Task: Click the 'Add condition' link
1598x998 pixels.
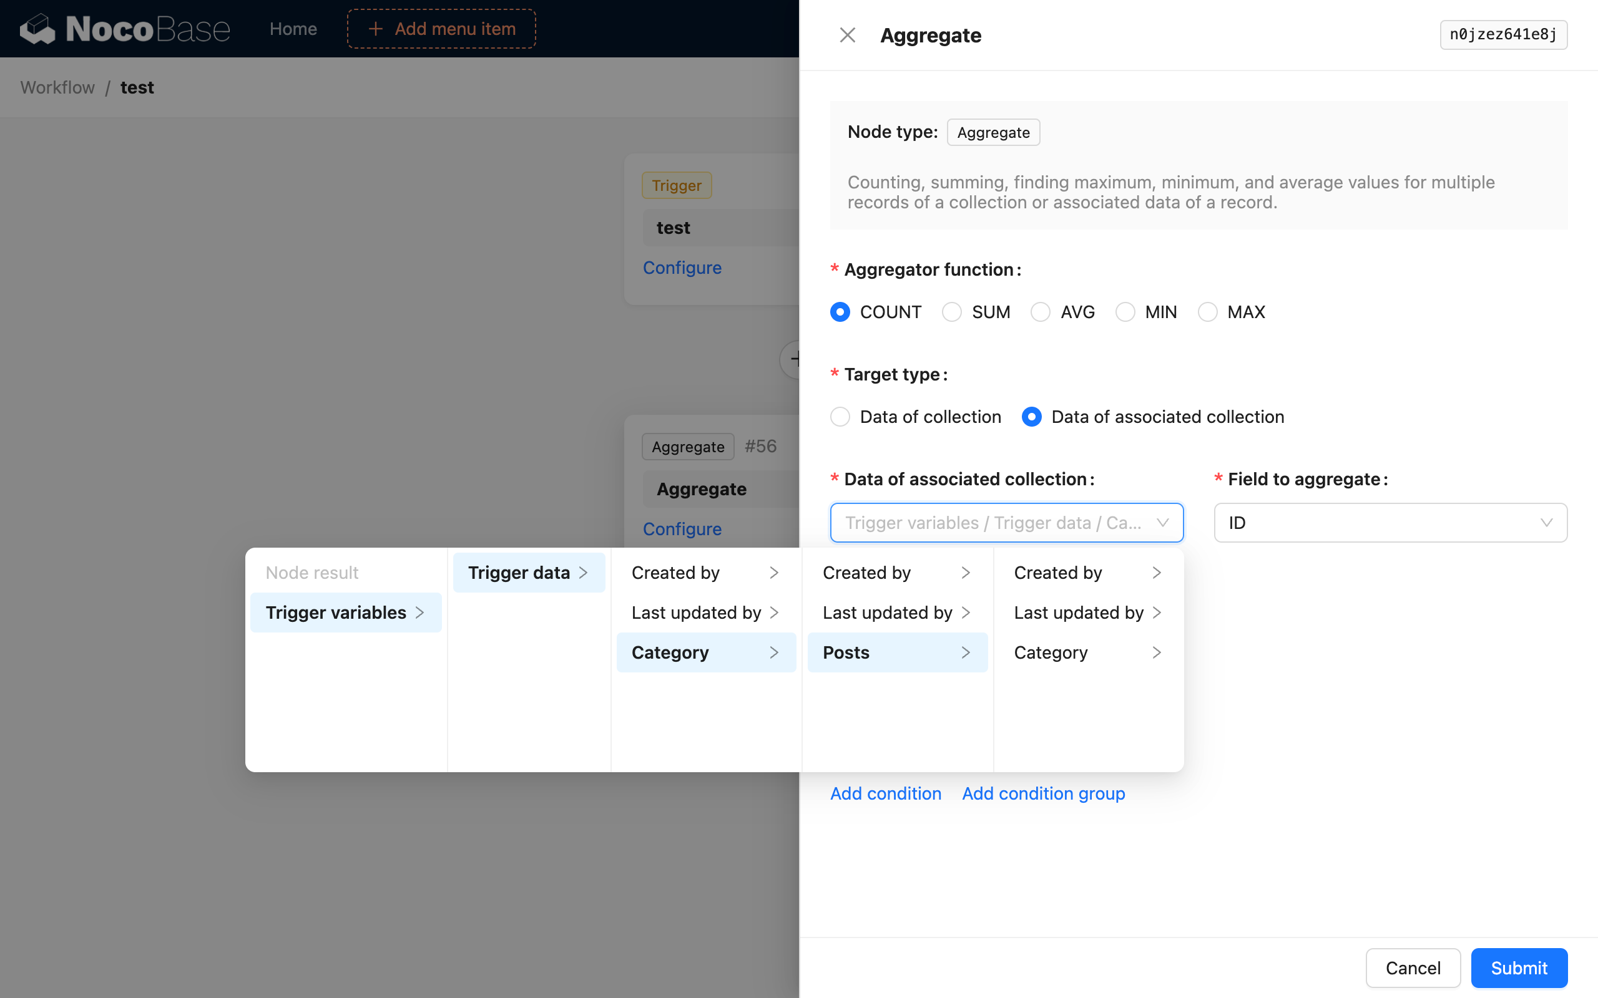Action: [886, 793]
